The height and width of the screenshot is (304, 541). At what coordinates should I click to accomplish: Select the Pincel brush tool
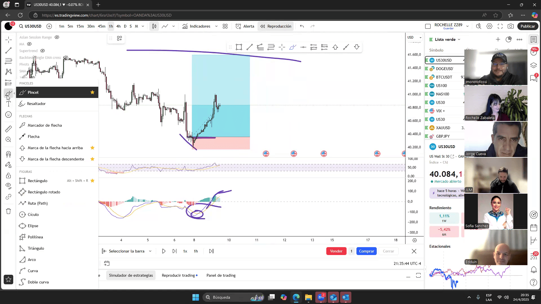[x=33, y=92]
